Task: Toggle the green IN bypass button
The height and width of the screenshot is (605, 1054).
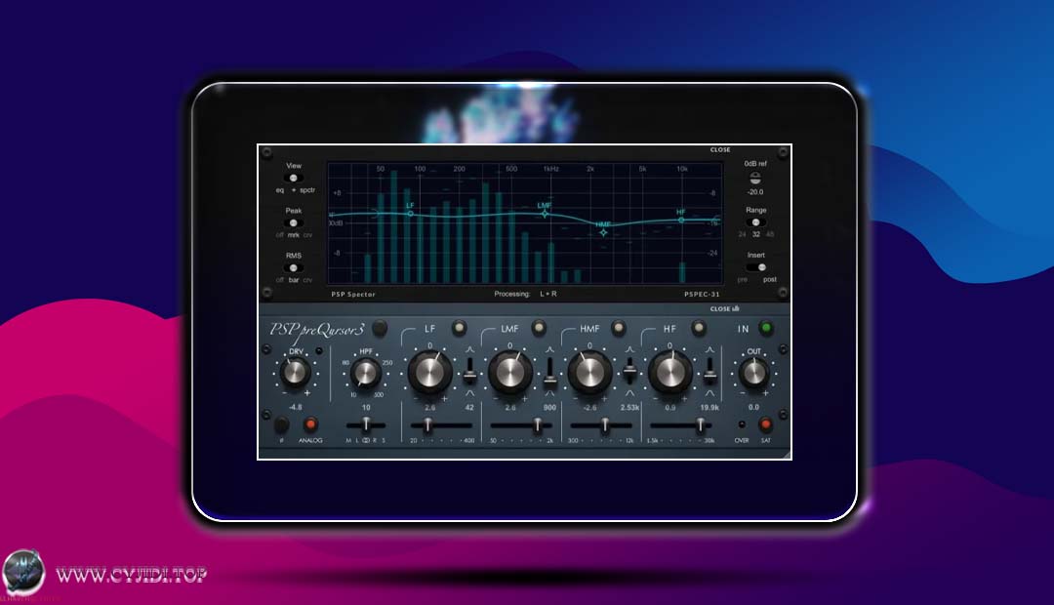Action: coord(766,329)
